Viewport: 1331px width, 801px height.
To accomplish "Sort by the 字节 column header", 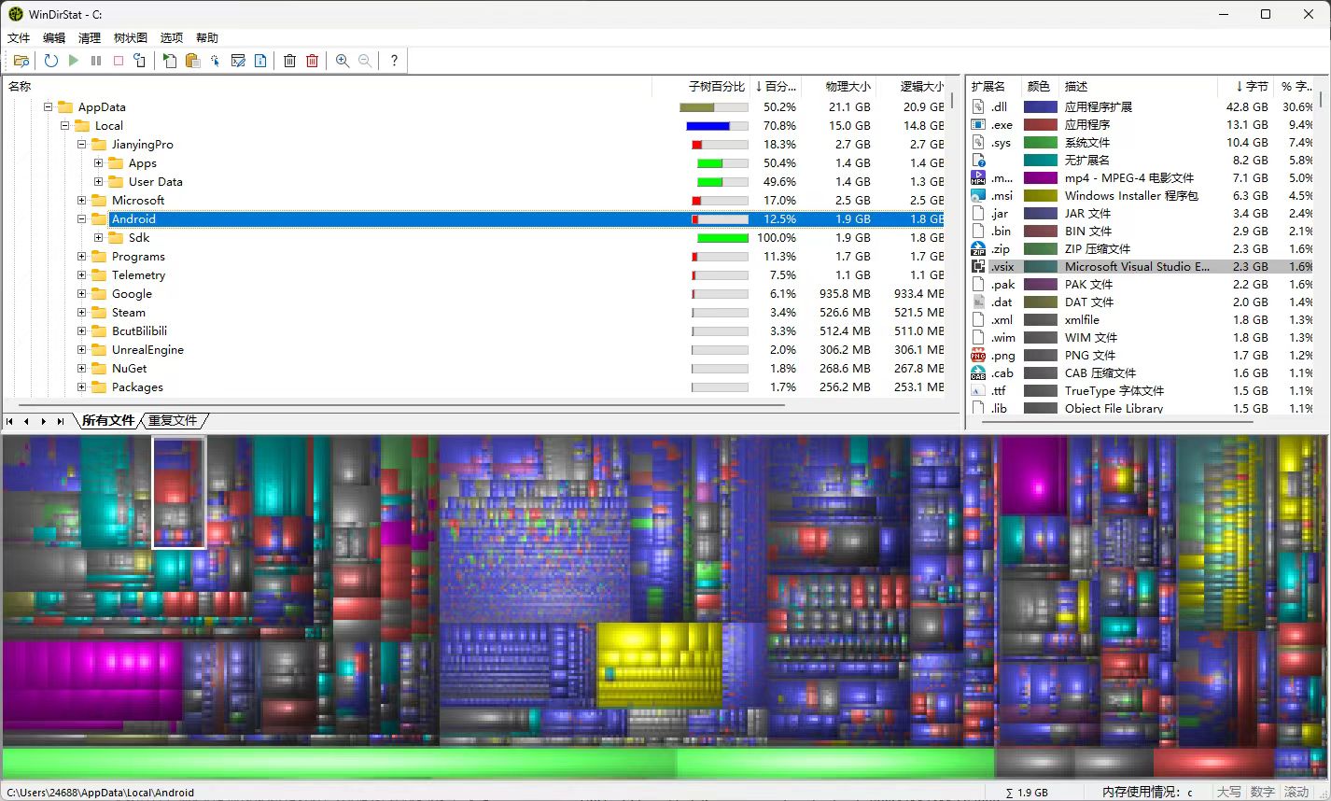I will [x=1245, y=87].
